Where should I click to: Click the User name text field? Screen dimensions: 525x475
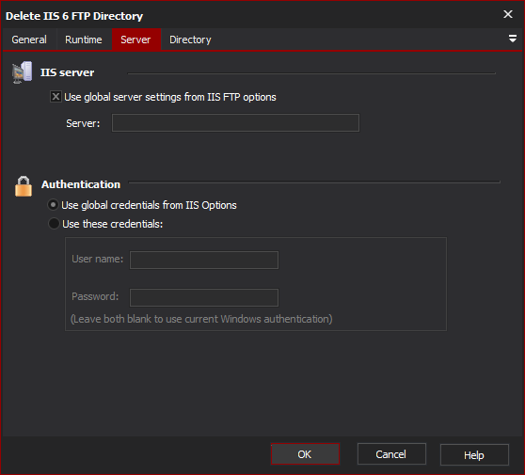tap(204, 261)
